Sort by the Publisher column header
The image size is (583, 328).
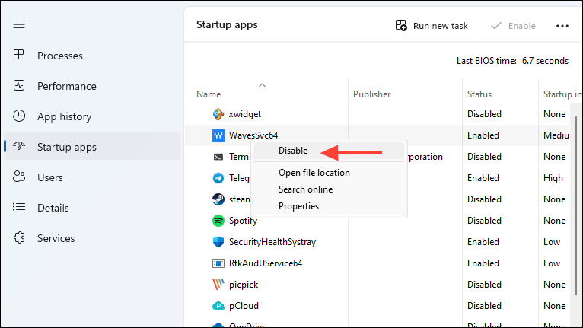tap(372, 94)
